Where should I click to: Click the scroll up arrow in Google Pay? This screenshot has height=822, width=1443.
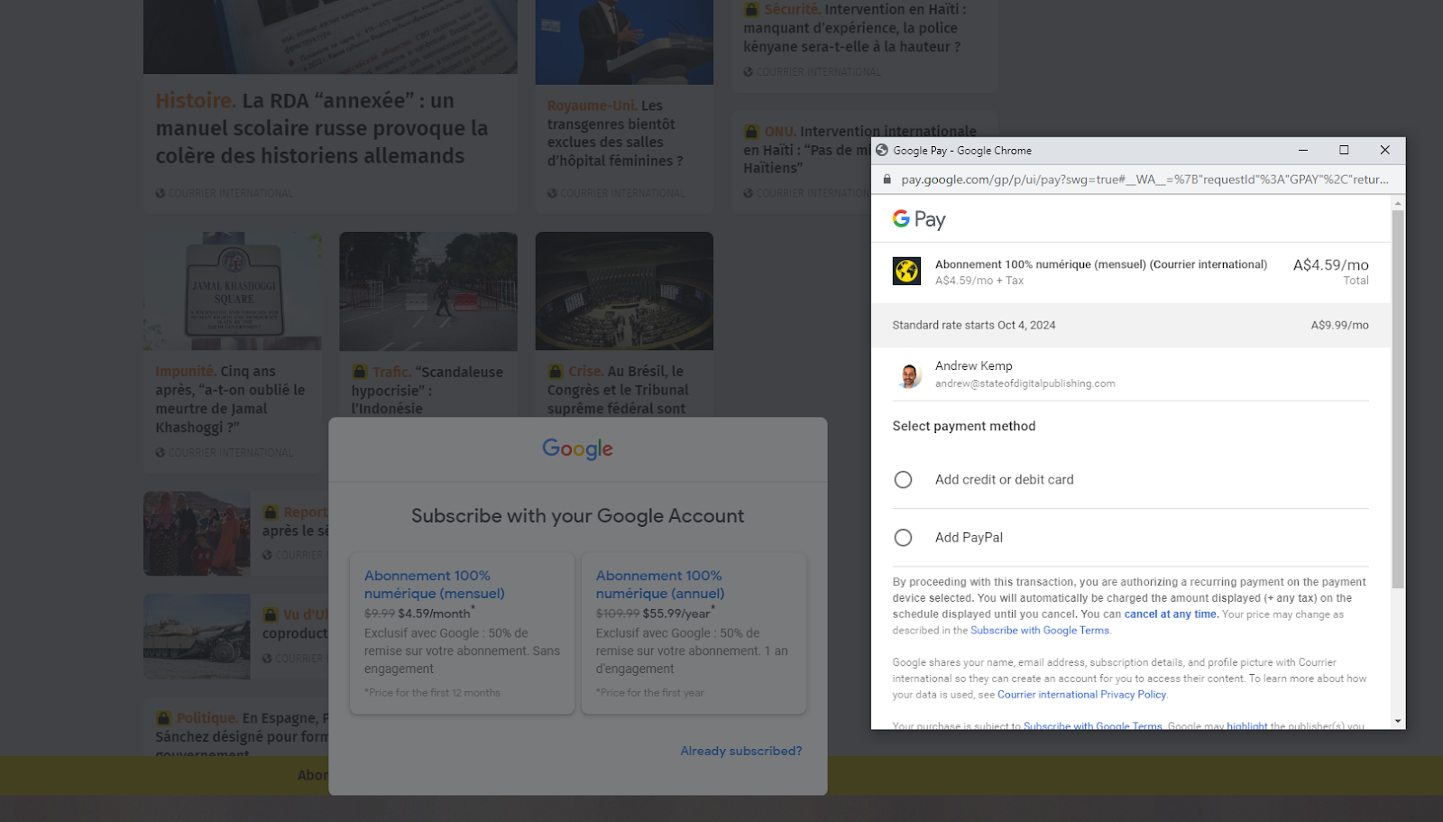pos(1398,203)
